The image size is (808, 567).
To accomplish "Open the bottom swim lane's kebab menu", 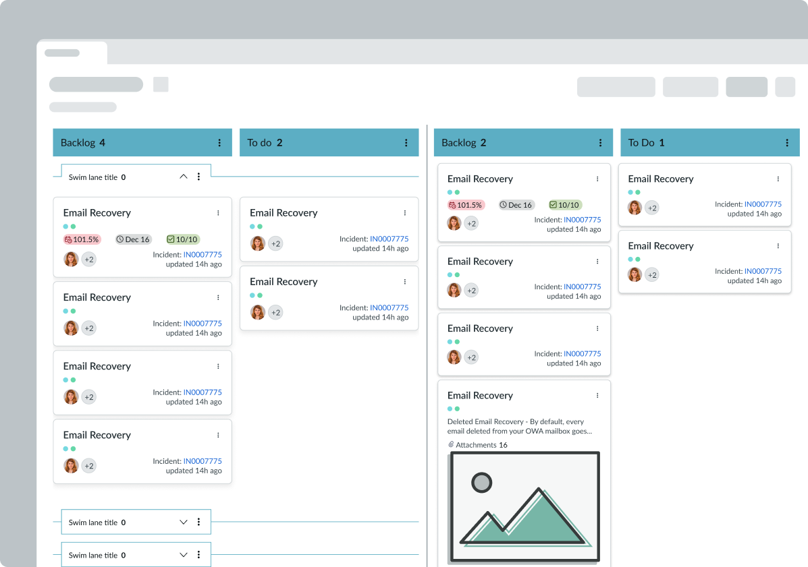I will 198,556.
